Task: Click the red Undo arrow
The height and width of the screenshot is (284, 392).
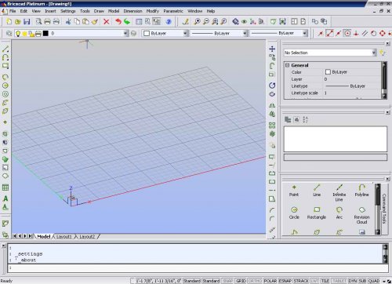Action: tap(118, 21)
